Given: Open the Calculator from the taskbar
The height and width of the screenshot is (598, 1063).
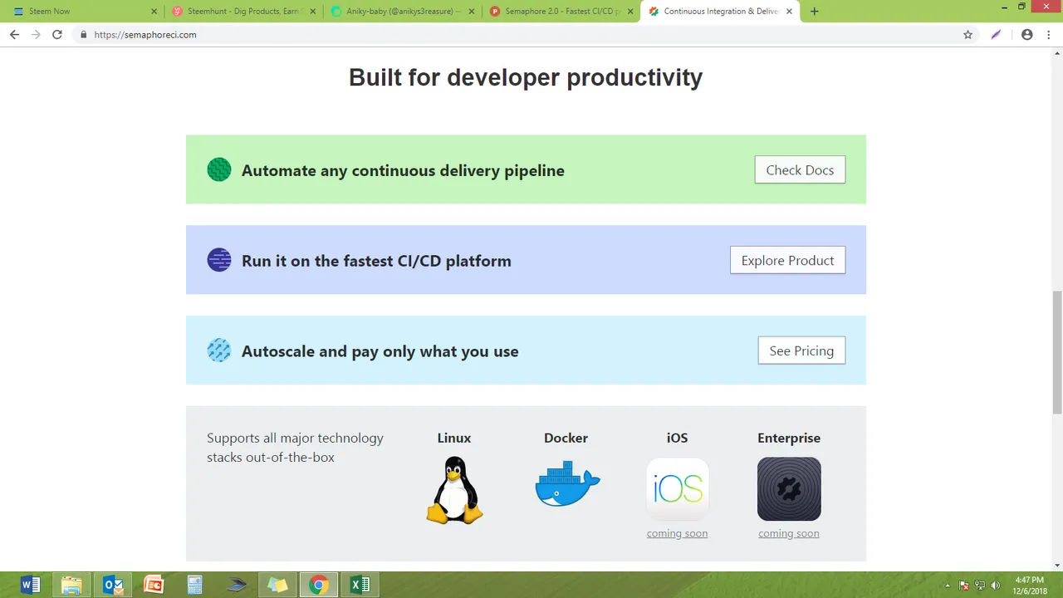Looking at the screenshot, I should pos(195,585).
